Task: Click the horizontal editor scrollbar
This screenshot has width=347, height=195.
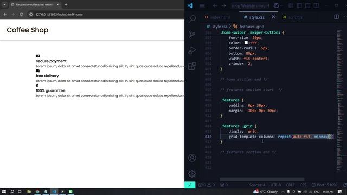Action: point(262,179)
